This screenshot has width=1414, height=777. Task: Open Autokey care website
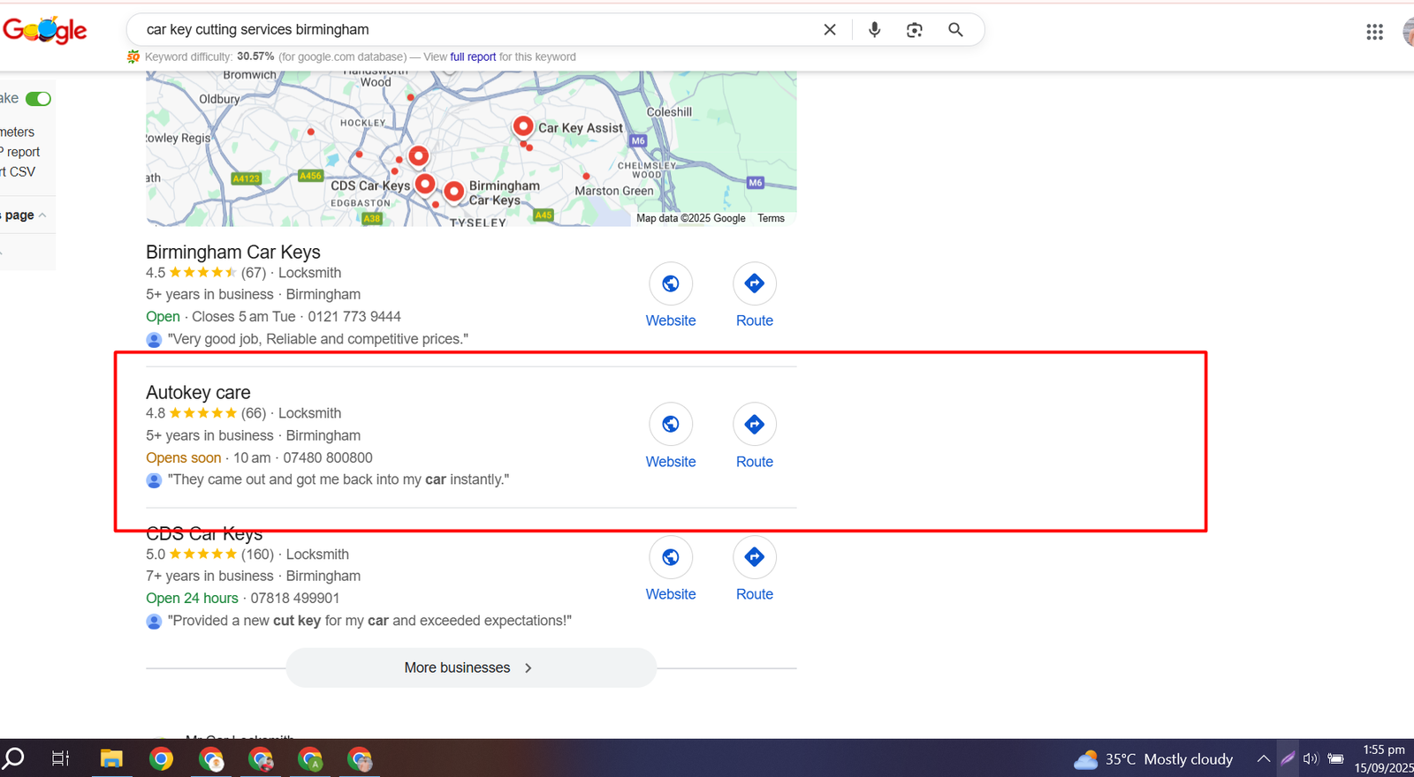[x=670, y=425]
